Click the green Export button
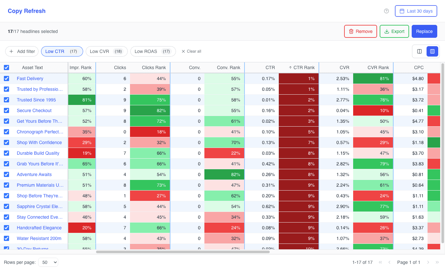 [394, 31]
